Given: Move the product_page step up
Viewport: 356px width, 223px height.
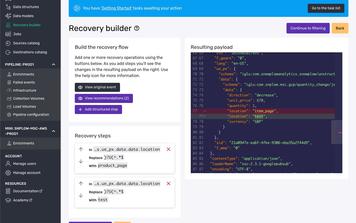Looking at the screenshot, I should click(81, 149).
